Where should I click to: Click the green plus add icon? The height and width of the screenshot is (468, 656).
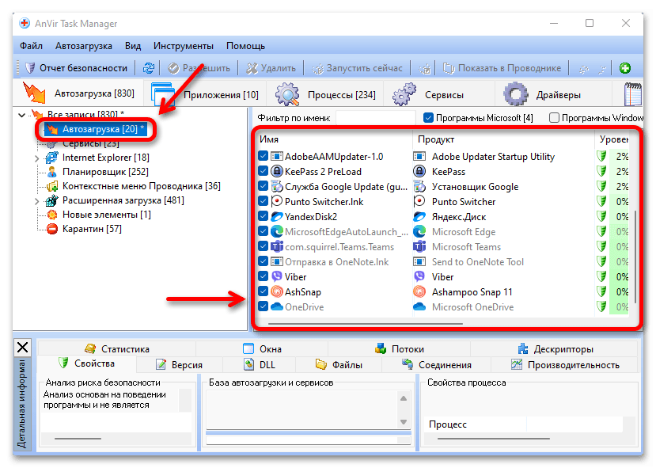[625, 68]
